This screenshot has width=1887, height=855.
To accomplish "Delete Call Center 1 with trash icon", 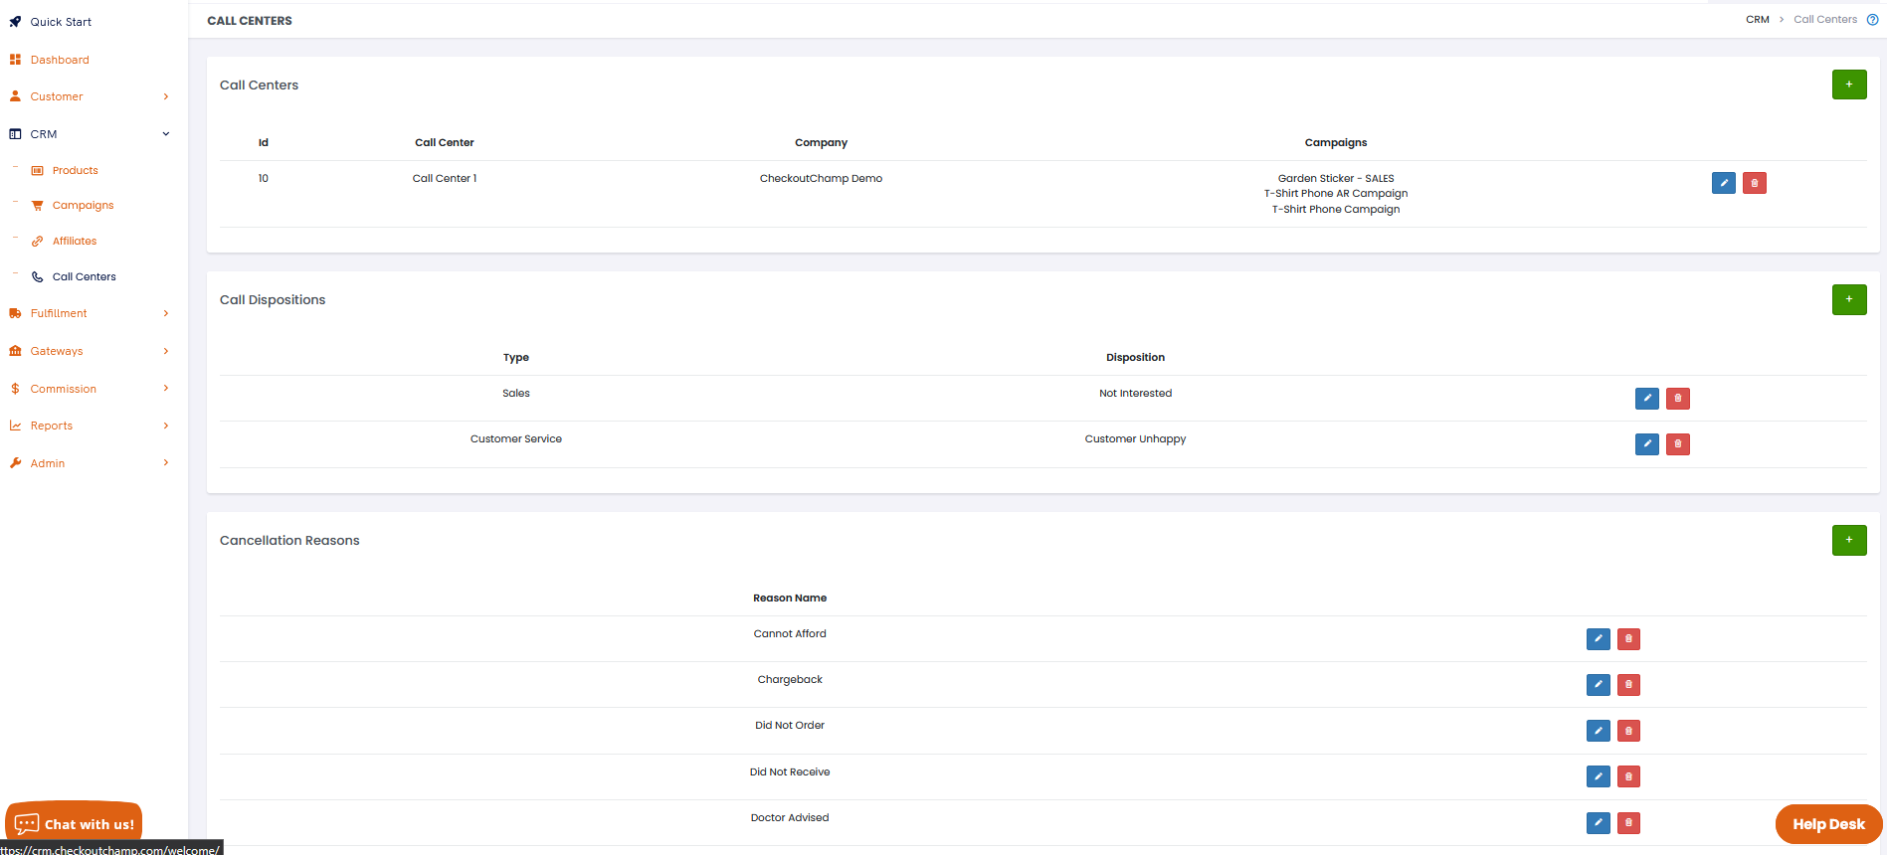I will tap(1754, 183).
